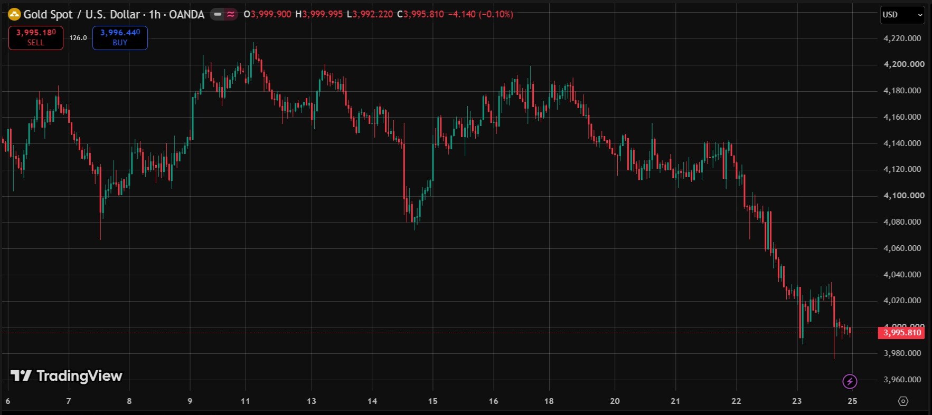Click the 4,060.000 price axis label
This screenshot has height=415, width=932.
click(x=902, y=248)
